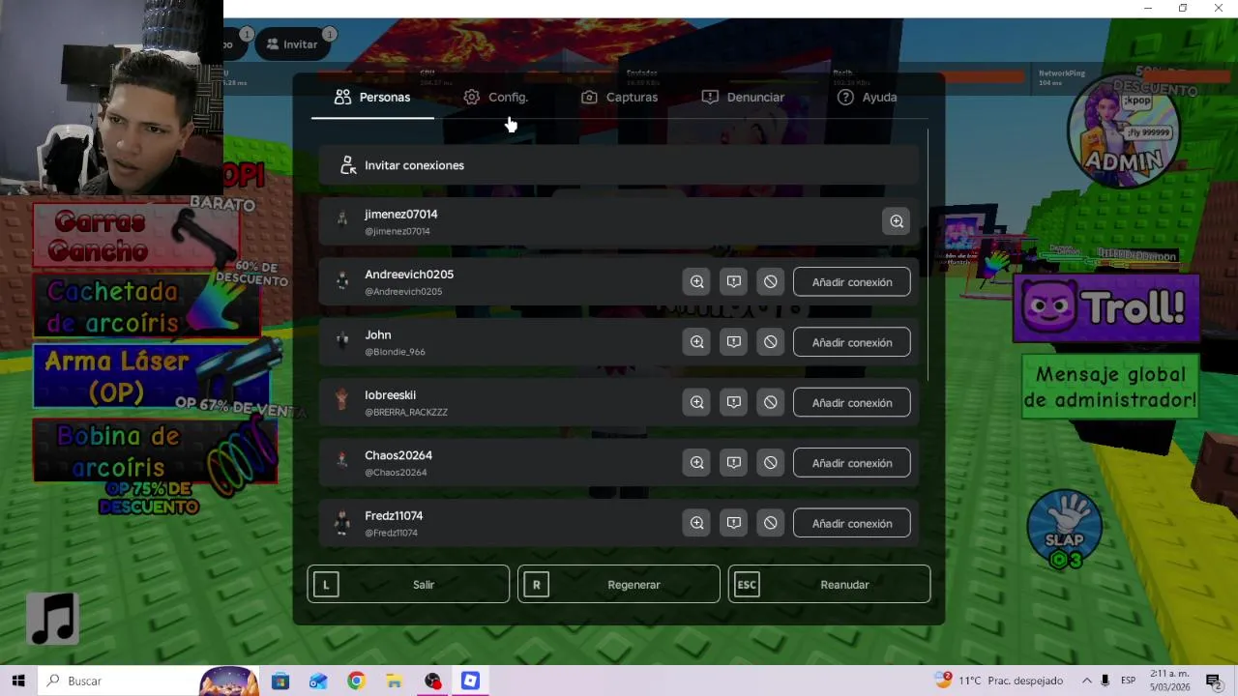Click Reanudar to resume game
Image resolution: width=1238 pixels, height=696 pixels.
click(x=829, y=584)
